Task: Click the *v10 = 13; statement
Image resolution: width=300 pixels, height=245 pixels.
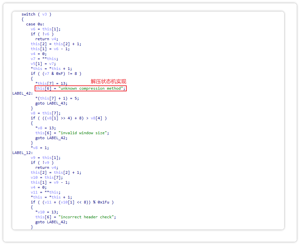Action: tap(47, 212)
